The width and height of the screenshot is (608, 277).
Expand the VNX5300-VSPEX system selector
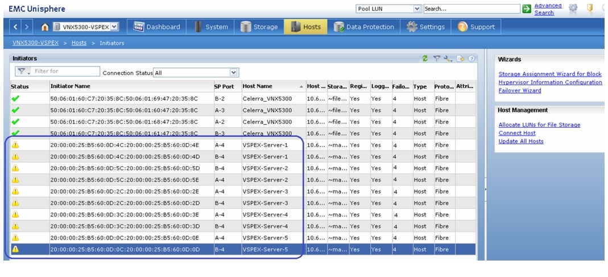click(x=114, y=27)
